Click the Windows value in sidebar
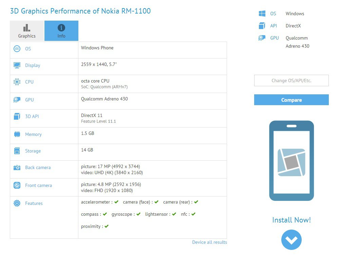This screenshot has height=258, width=339. pyautogui.click(x=295, y=14)
